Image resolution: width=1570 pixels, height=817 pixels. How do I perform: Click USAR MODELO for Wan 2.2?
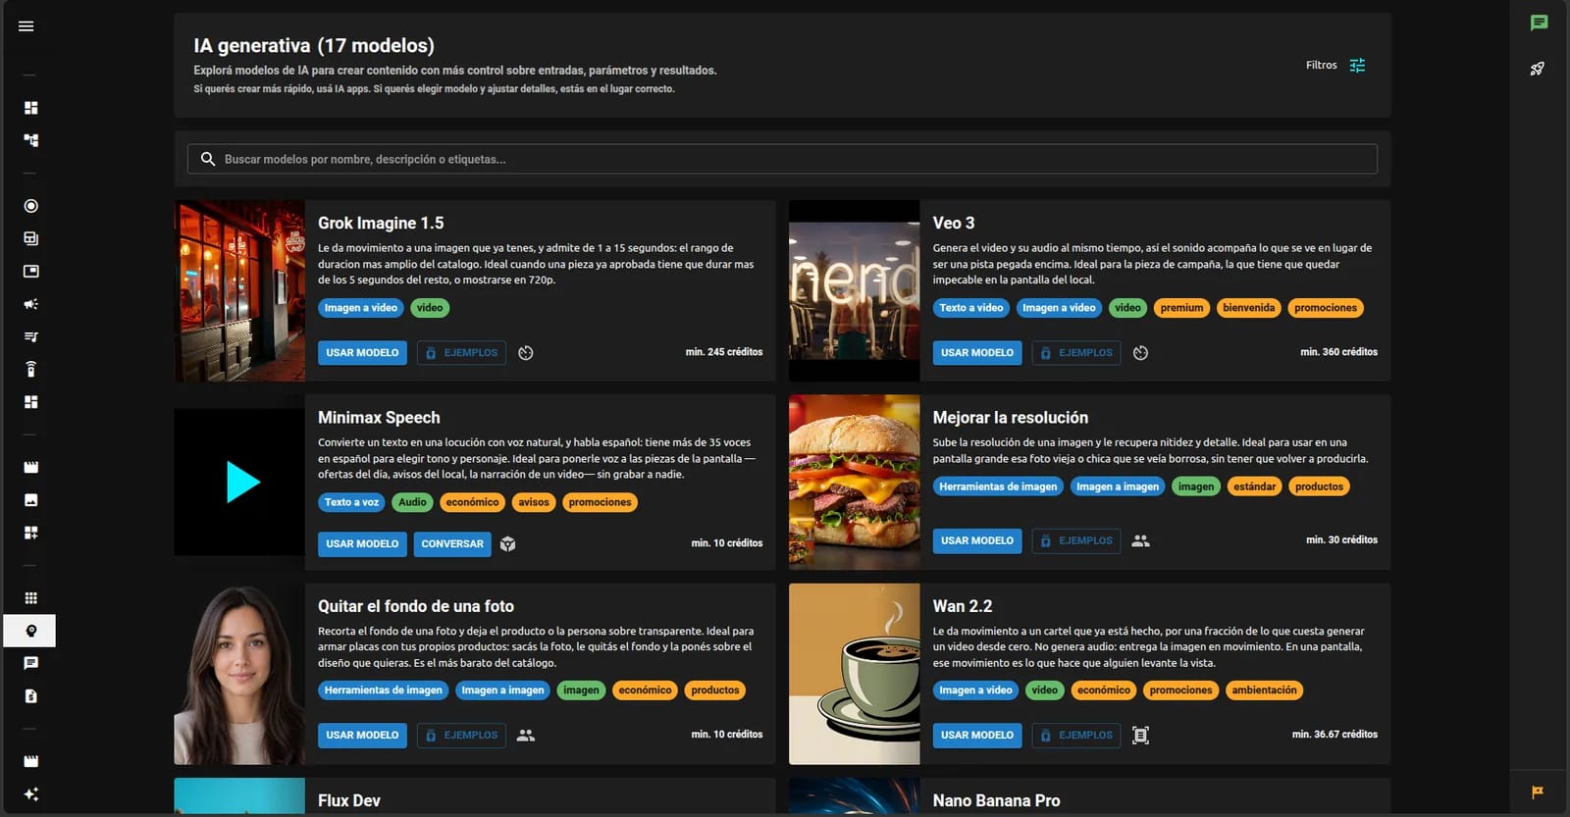(x=977, y=736)
